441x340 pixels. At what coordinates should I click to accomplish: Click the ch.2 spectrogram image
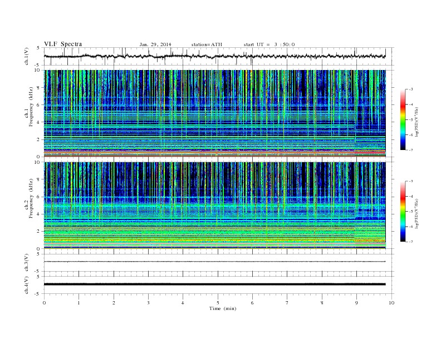tap(214, 206)
